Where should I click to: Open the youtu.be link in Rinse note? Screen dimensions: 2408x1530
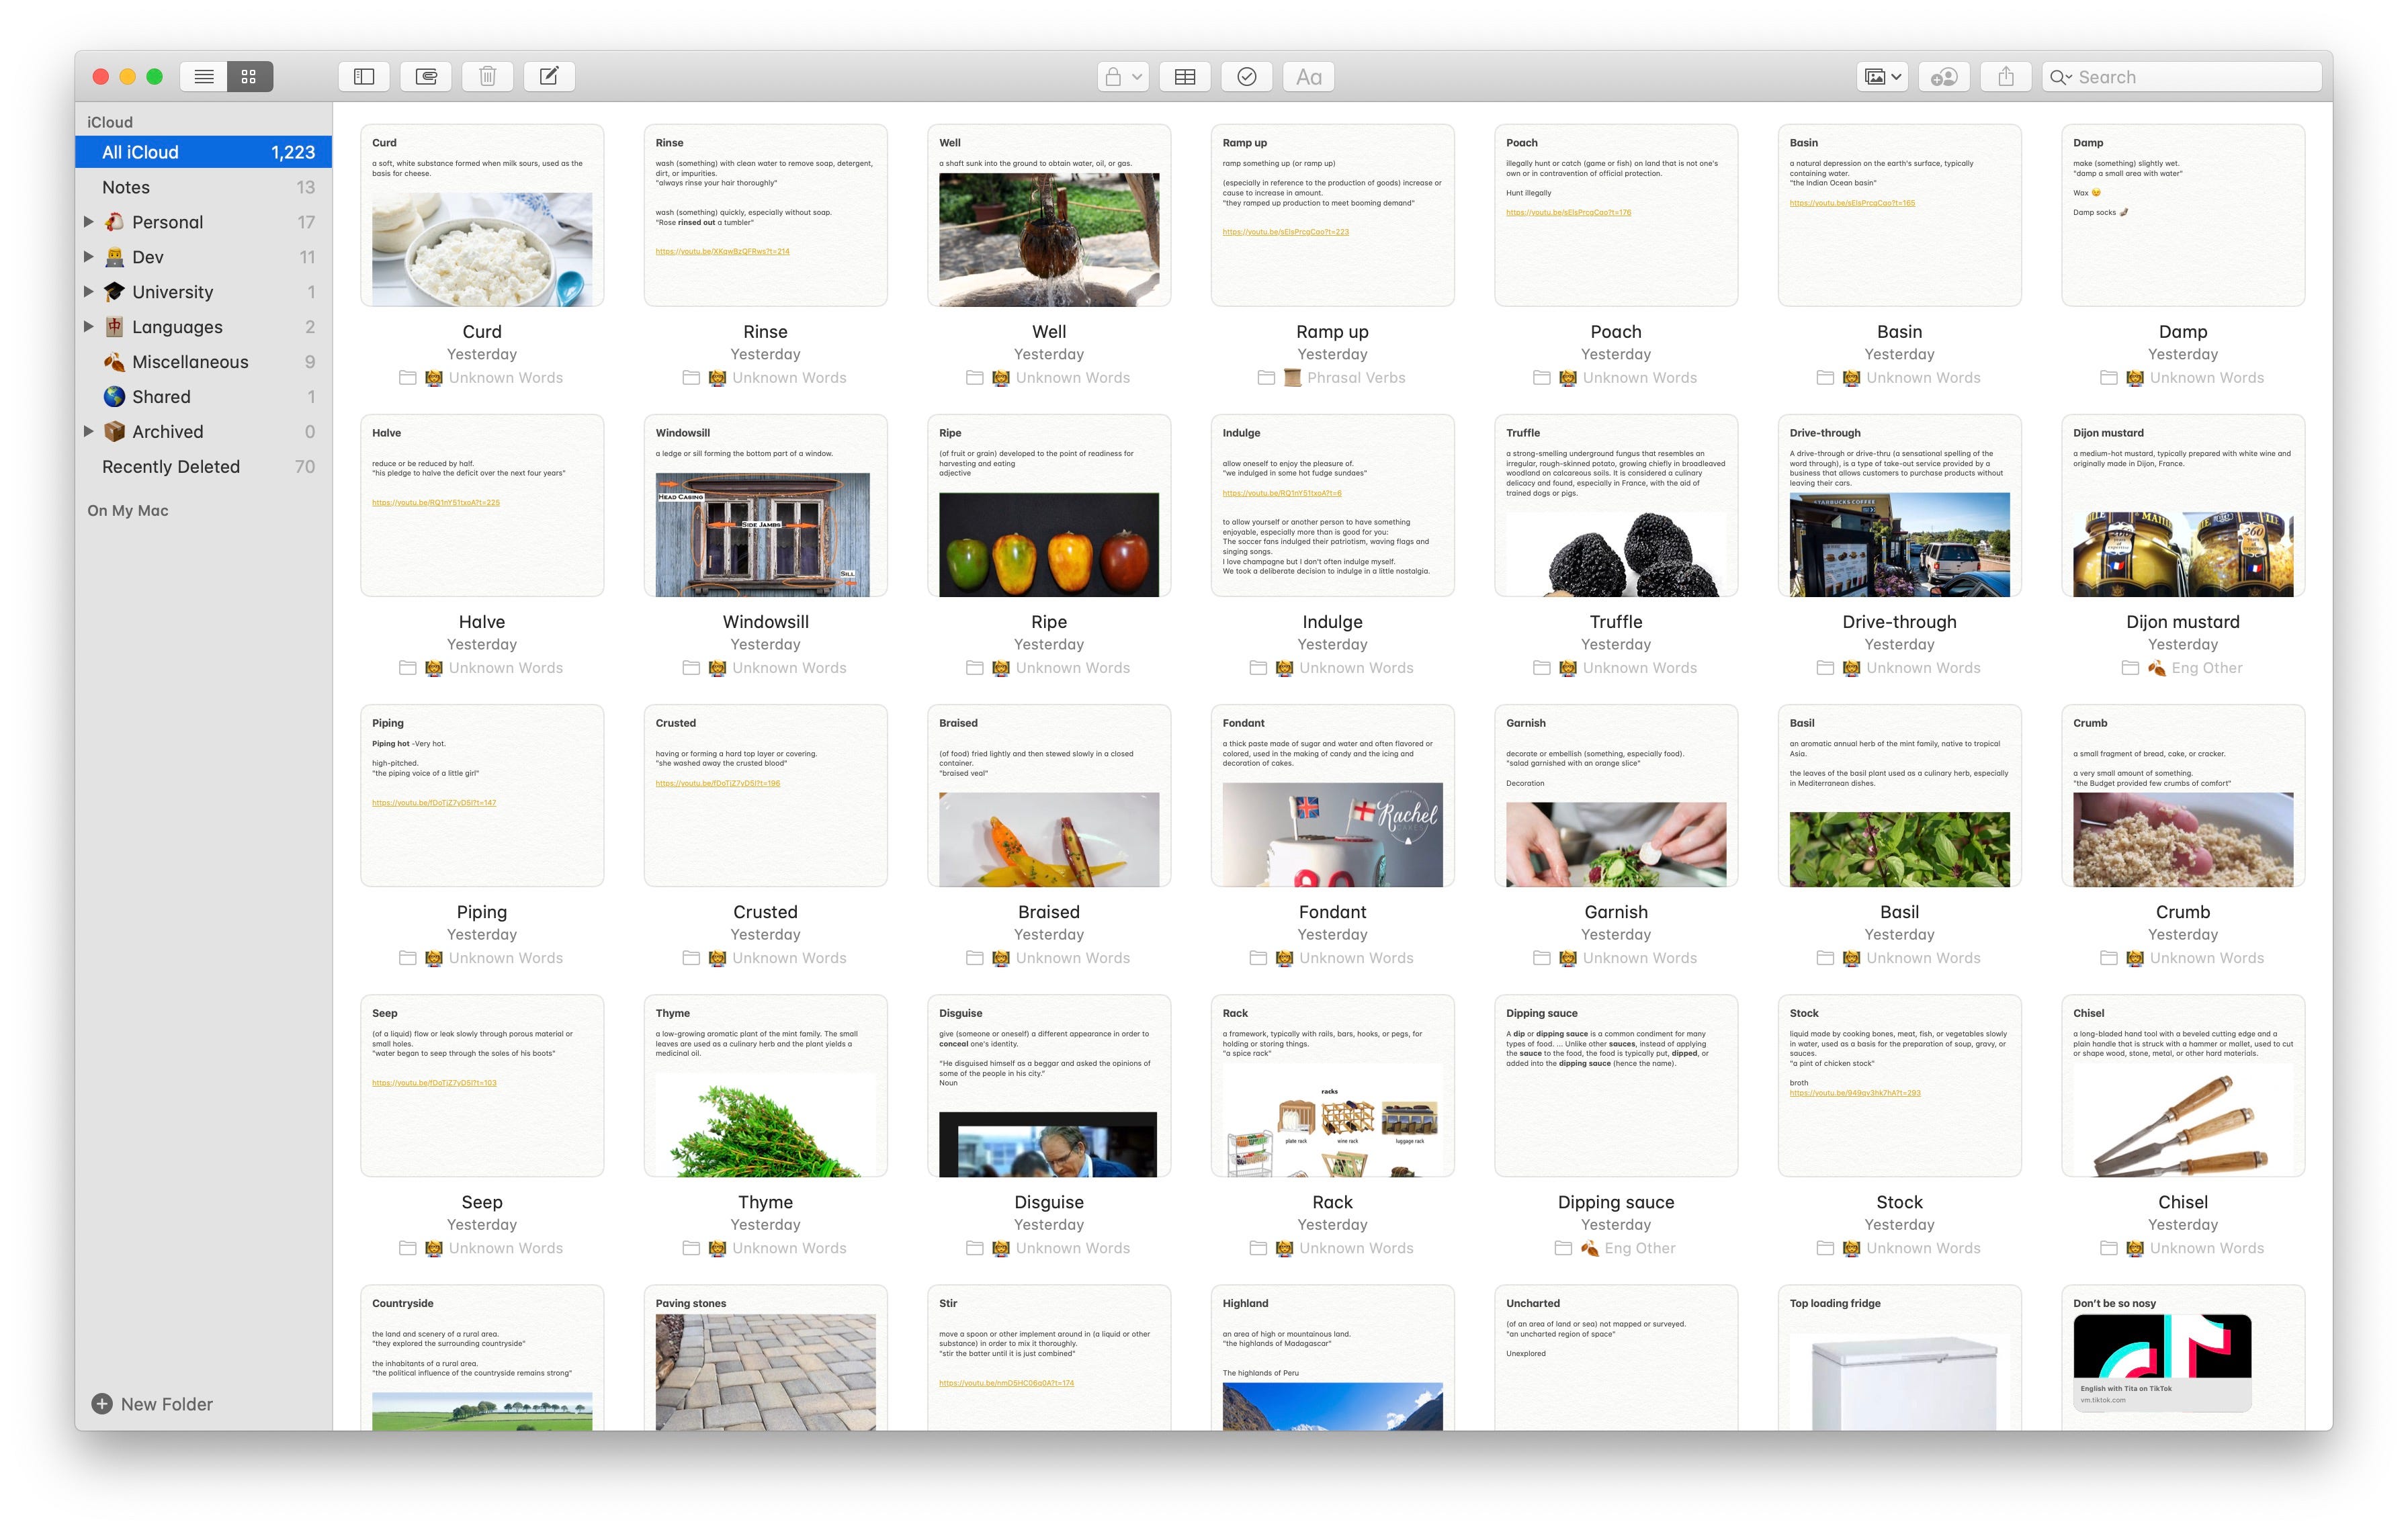pyautogui.click(x=722, y=252)
